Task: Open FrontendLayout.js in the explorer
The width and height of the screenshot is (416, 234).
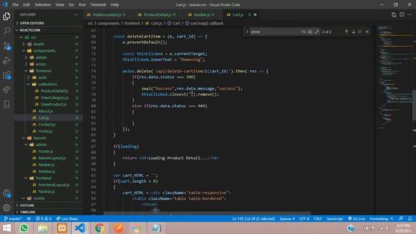Action: tap(54, 185)
